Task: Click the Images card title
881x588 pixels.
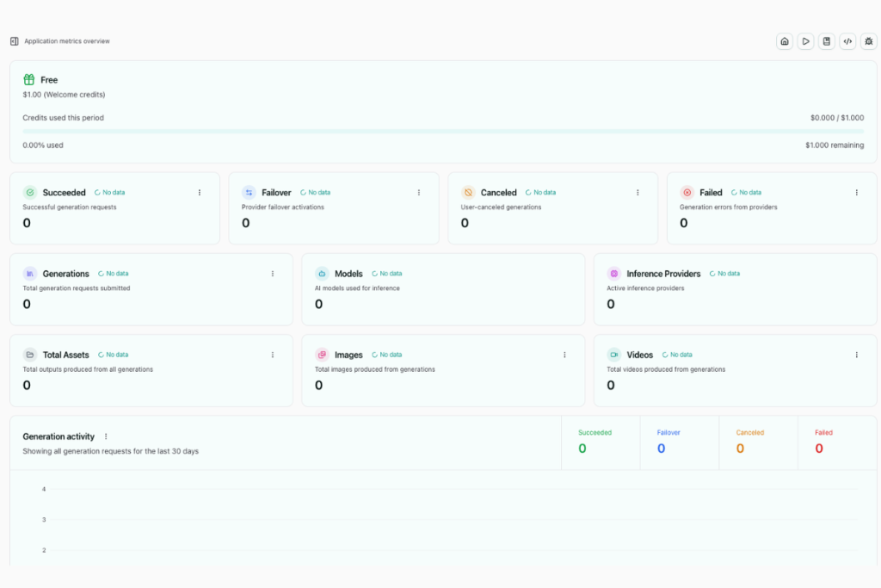Action: (x=348, y=355)
